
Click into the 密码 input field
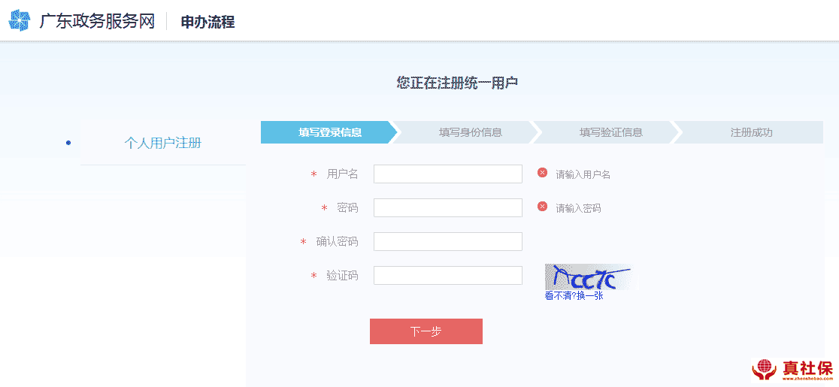[x=447, y=207]
